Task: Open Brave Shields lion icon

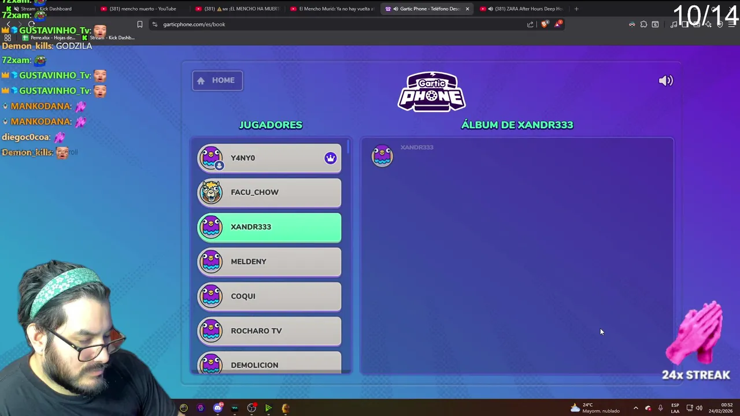Action: [544, 24]
